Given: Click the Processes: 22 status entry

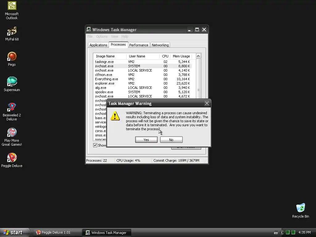Looking at the screenshot, I should pyautogui.click(x=97, y=160).
